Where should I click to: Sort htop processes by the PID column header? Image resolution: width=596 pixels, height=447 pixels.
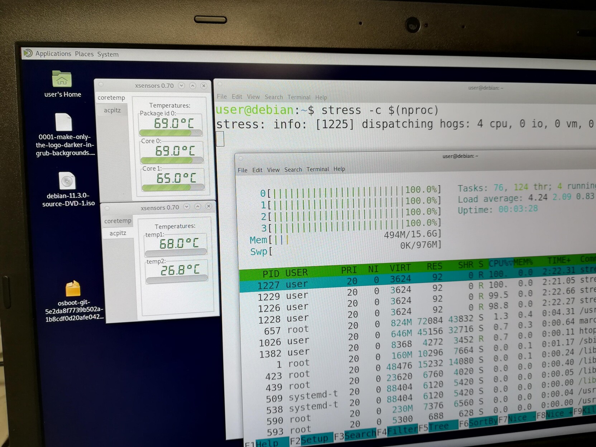271,274
